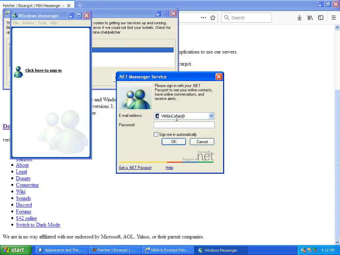Enable Sign me in automatically checkbox
Image resolution: width=340 pixels, height=255 pixels.
(x=156, y=134)
